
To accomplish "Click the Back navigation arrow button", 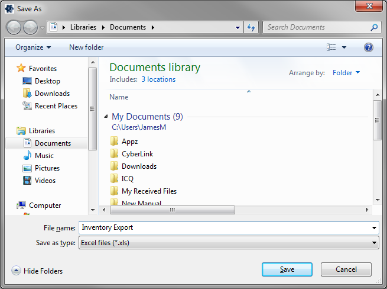I will (x=14, y=27).
